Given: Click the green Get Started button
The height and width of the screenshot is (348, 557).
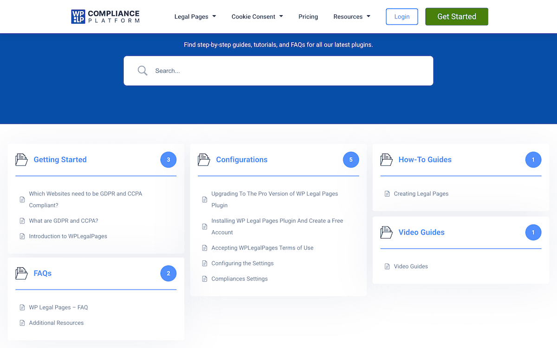Looking at the screenshot, I should [457, 17].
